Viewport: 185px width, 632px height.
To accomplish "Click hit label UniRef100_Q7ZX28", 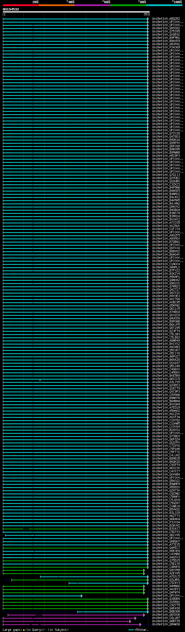I will (166, 133).
